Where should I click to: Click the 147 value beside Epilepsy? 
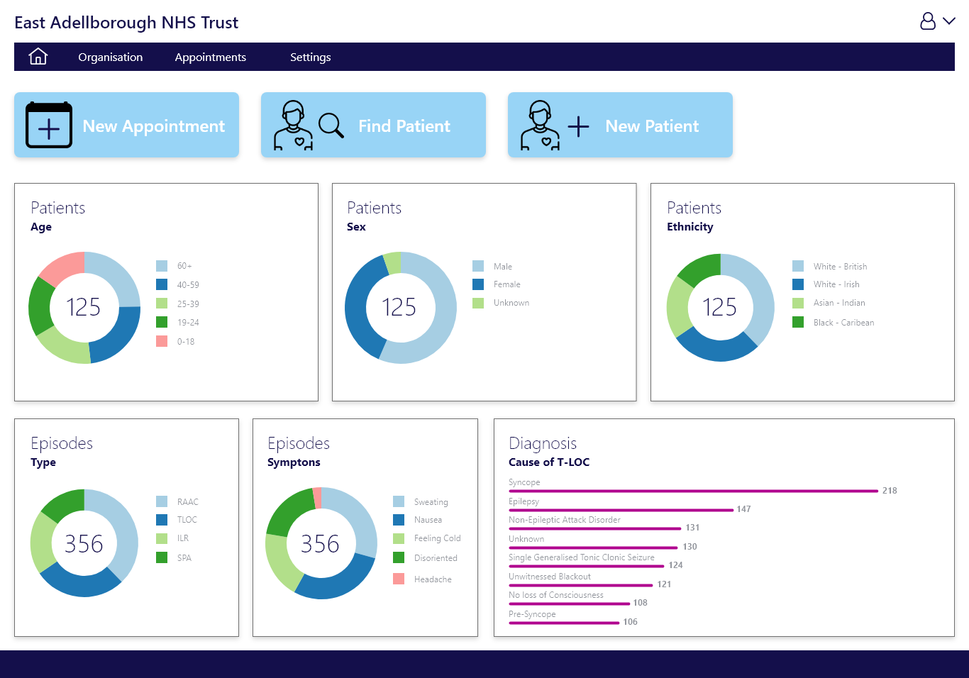tap(743, 509)
